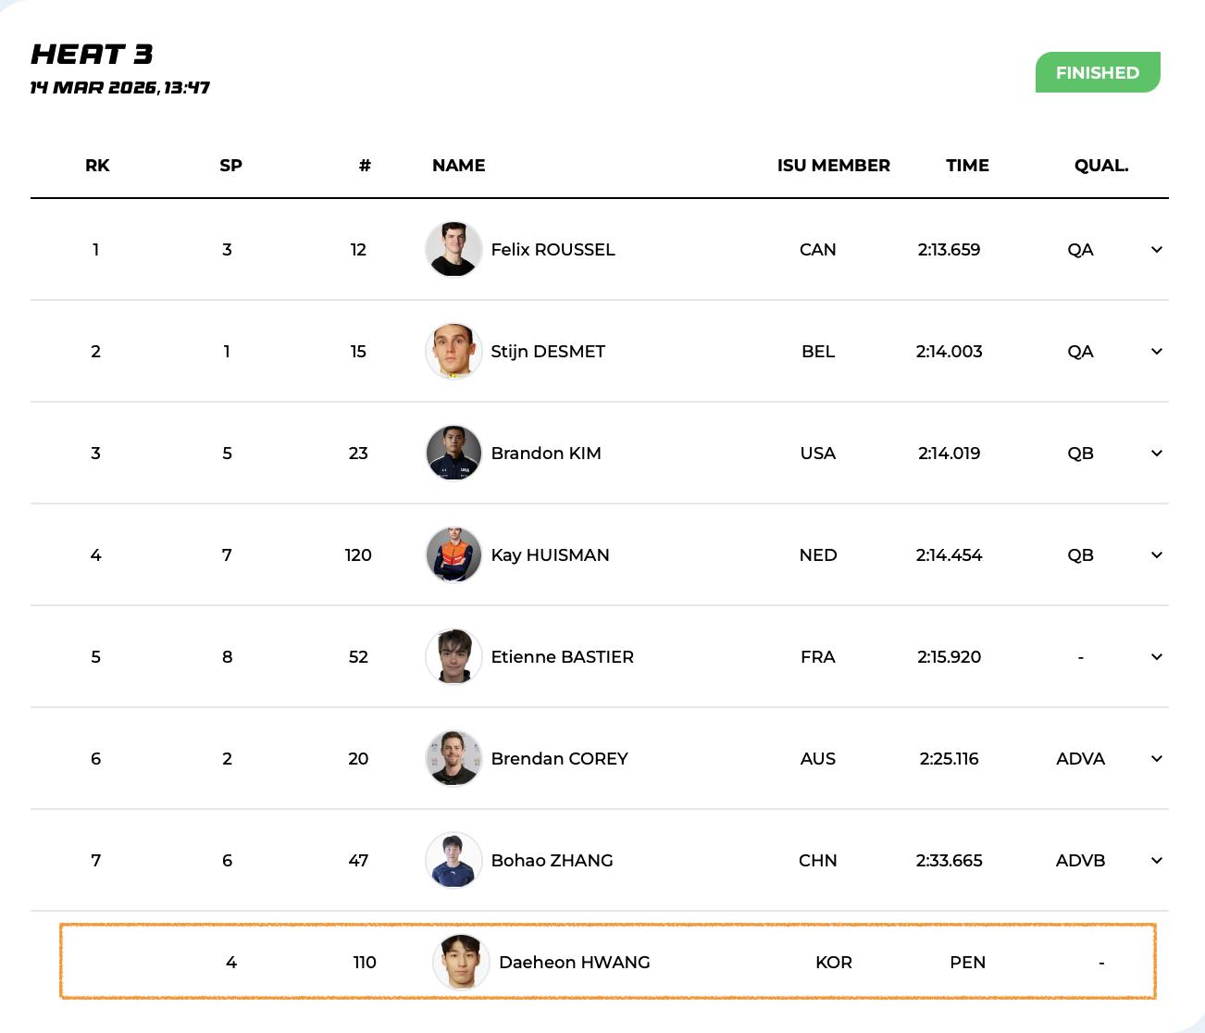Click Kay HUISMAN's orange-suit avatar
The image size is (1205, 1033).
(x=453, y=554)
